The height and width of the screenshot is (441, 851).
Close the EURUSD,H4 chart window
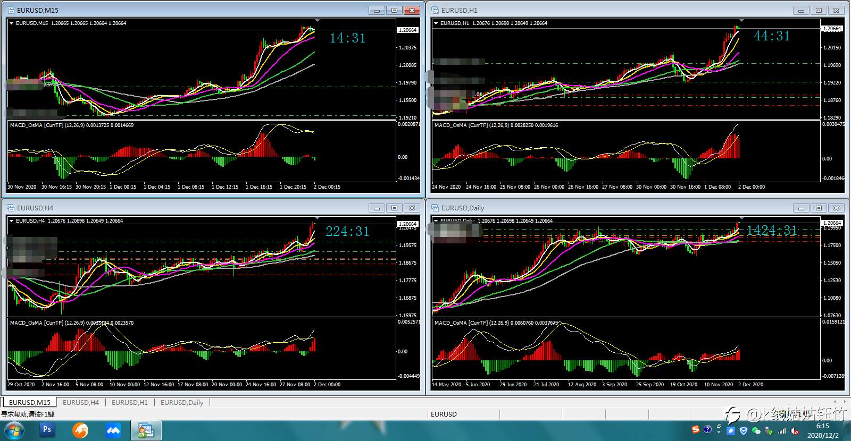412,208
